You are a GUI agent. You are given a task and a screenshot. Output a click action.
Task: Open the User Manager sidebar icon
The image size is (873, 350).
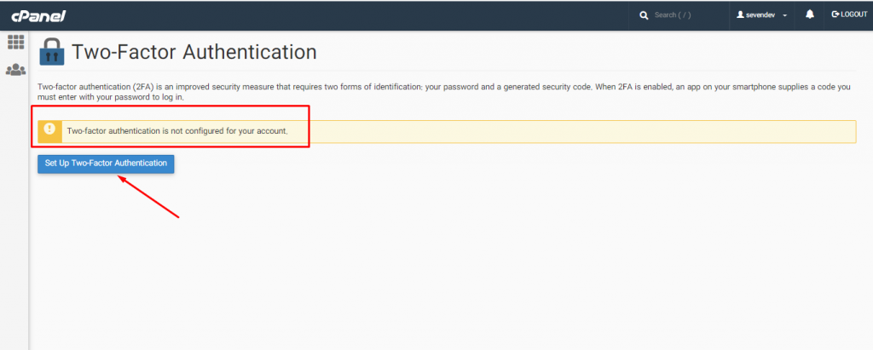click(x=15, y=70)
